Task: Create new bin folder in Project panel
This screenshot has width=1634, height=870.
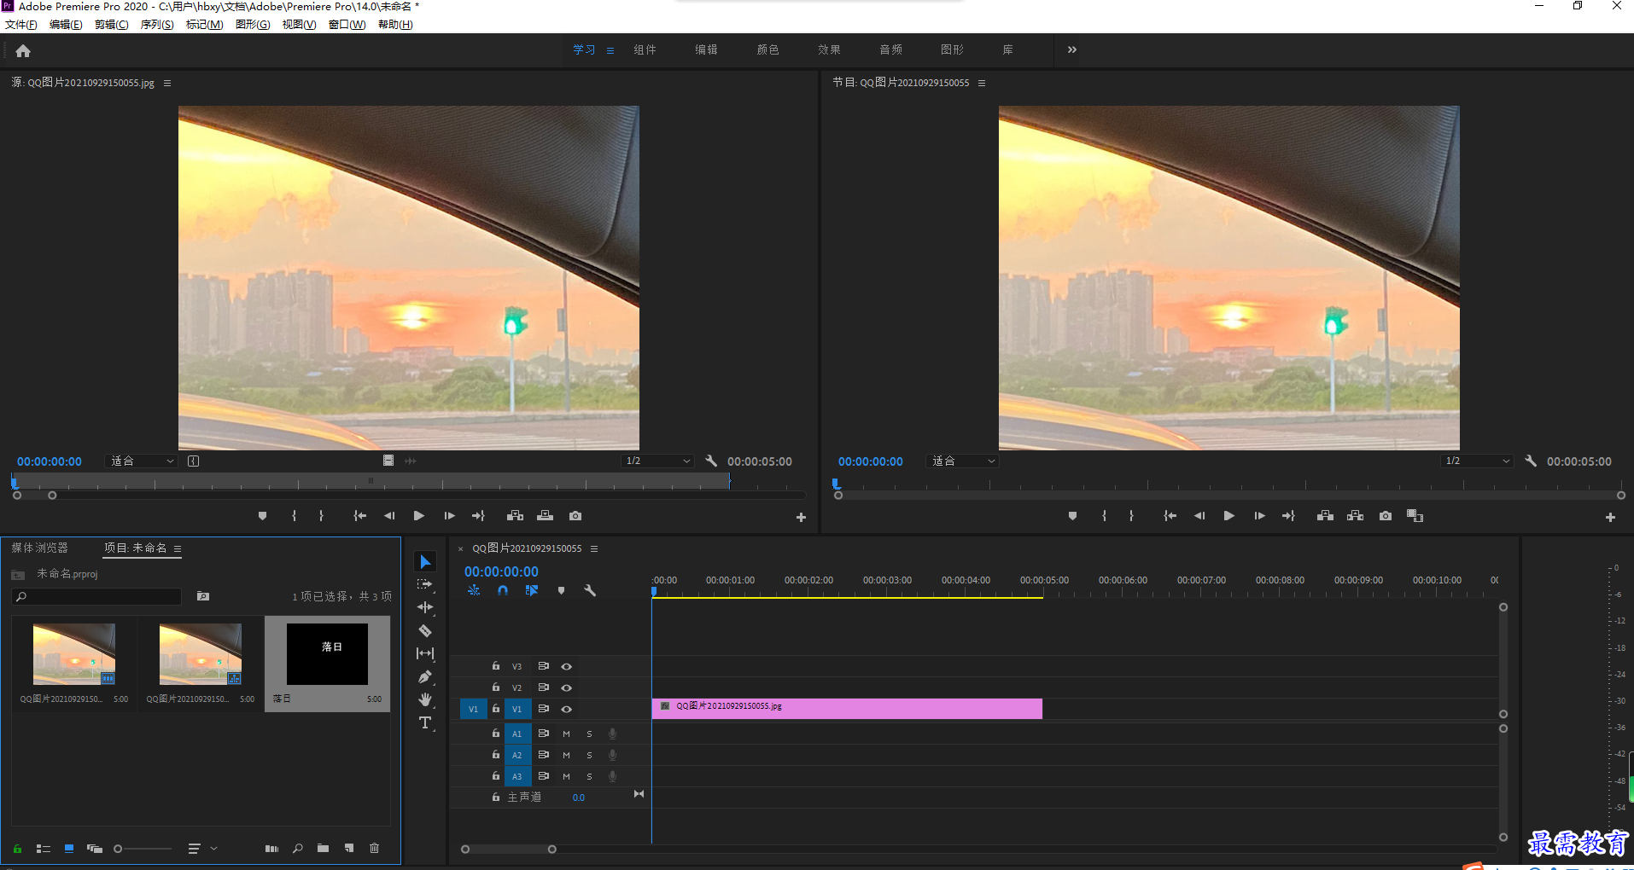Action: (x=323, y=849)
